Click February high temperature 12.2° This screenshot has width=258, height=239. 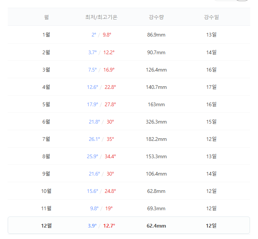click(x=109, y=52)
